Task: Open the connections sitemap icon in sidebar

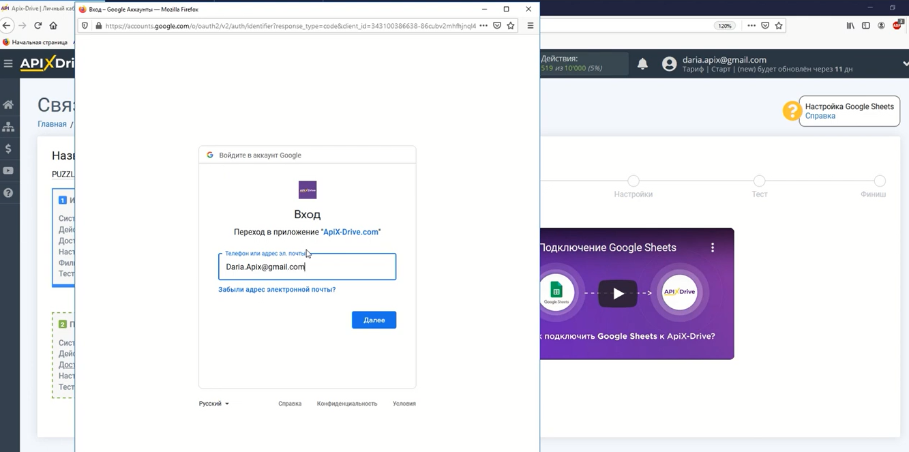Action: pyautogui.click(x=8, y=127)
